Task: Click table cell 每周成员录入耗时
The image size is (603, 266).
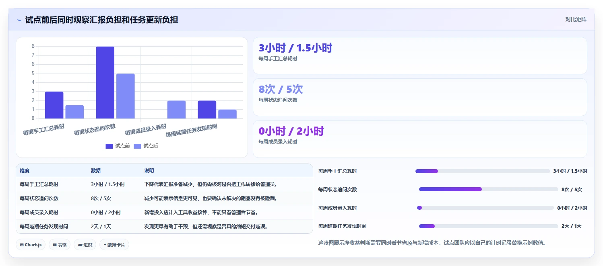Action: (x=39, y=213)
